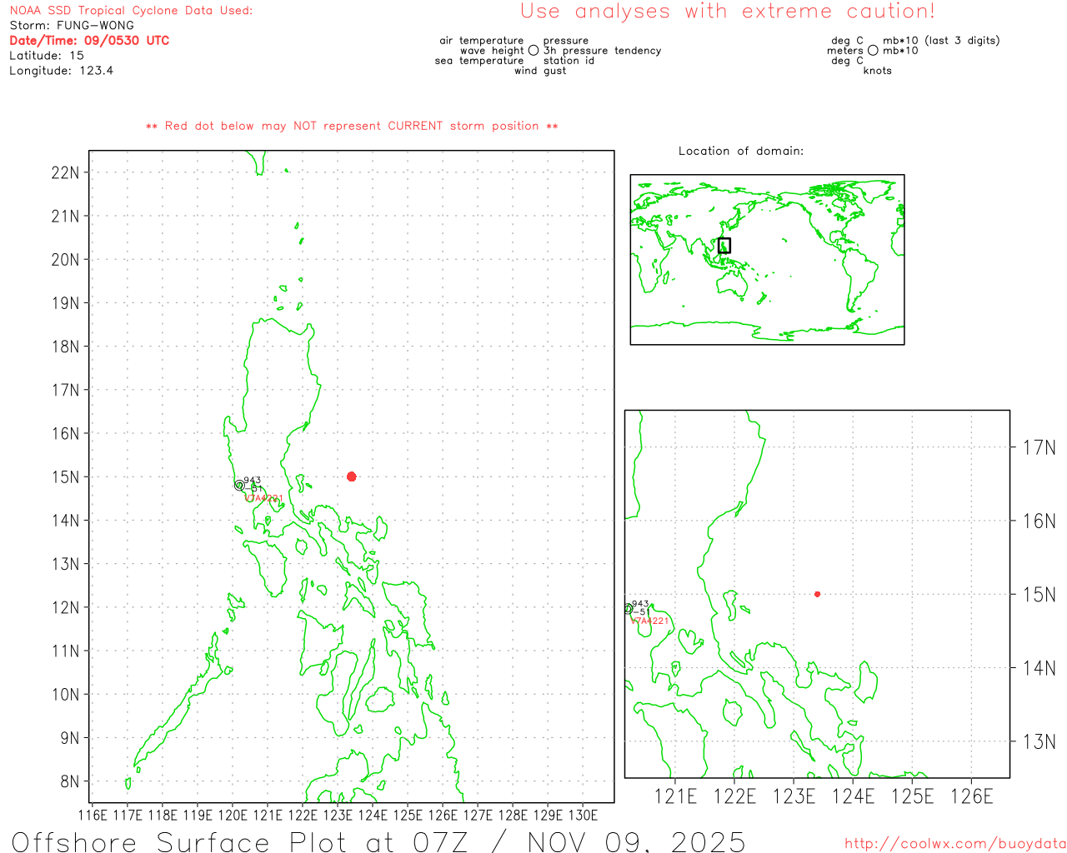Image resolution: width=1067 pixels, height=853 pixels.
Task: Click the 117E longitude axis label
Action: tap(128, 815)
